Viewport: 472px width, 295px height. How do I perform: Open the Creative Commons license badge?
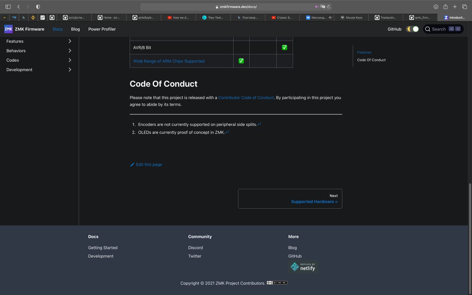[x=277, y=283]
